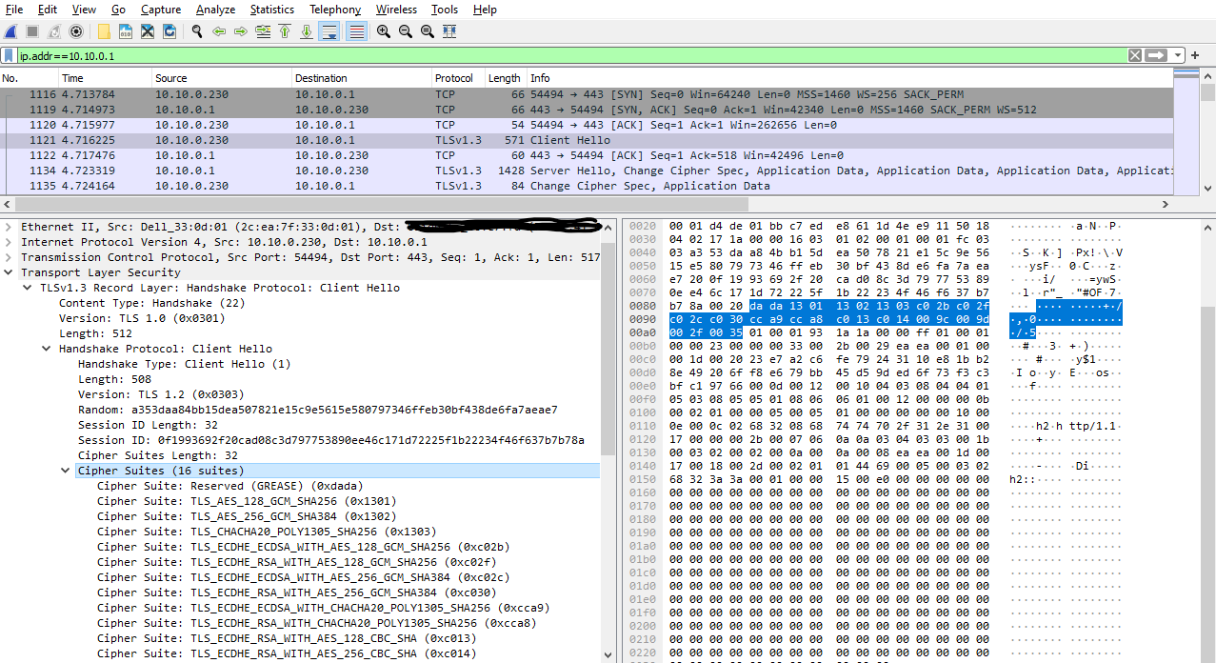This screenshot has height=663, width=1216.
Task: Reload this capture file
Action: (169, 31)
